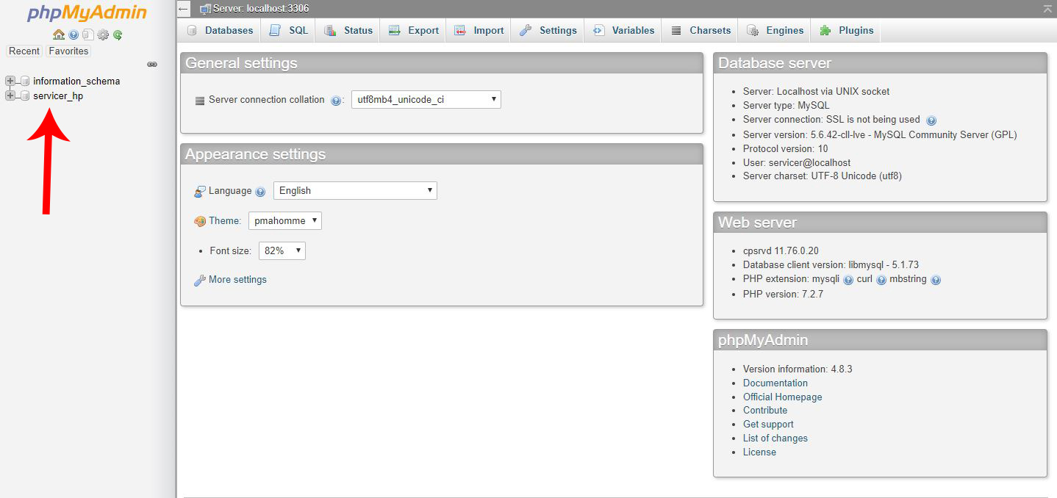Screen dimensions: 1057x498
Task: Open the phpMyAdmin documentation help icon
Action: (73, 35)
